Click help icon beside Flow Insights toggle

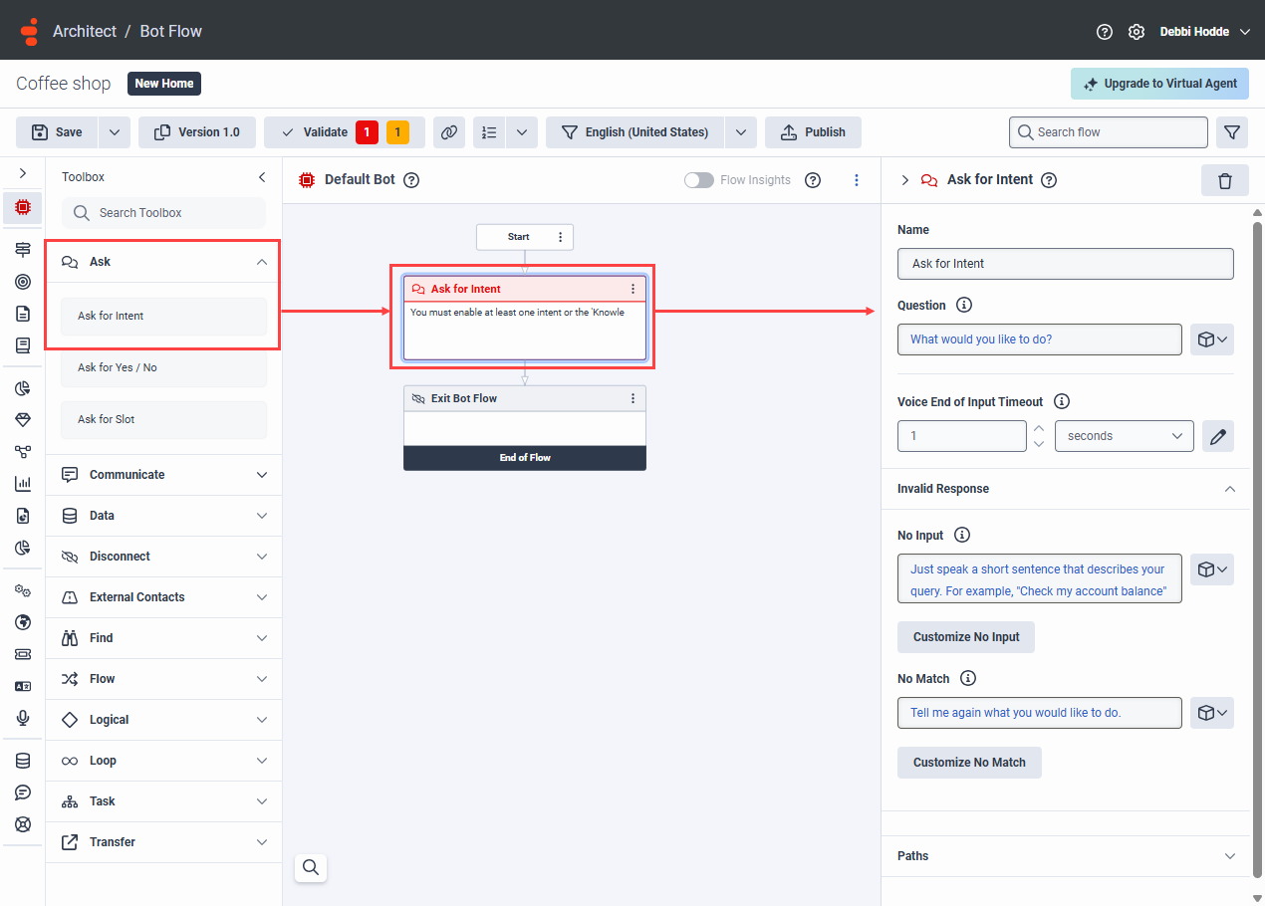tap(813, 180)
